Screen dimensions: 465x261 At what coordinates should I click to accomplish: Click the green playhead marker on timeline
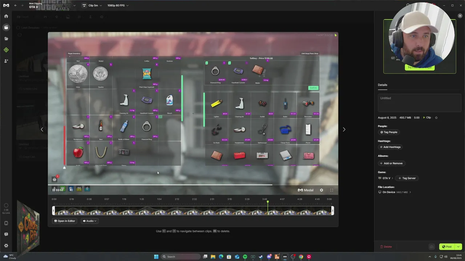click(268, 202)
